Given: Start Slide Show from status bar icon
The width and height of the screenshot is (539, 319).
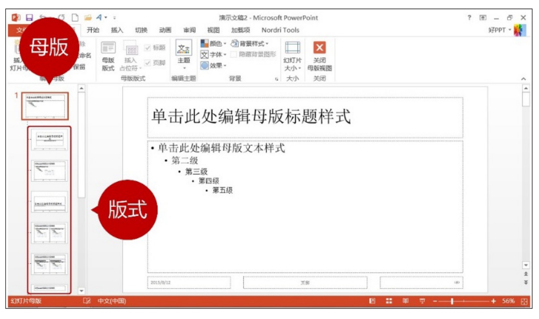Looking at the screenshot, I should 422,301.
